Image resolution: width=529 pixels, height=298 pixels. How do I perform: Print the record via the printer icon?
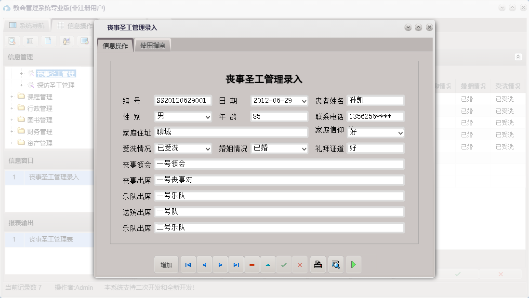(x=317, y=264)
